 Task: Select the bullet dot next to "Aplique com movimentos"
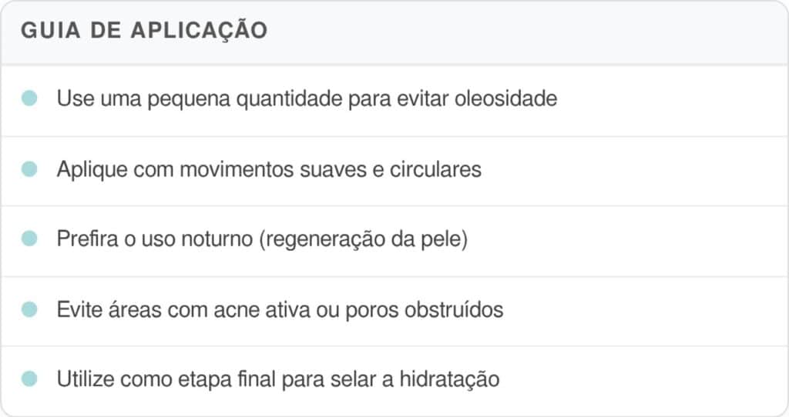29,168
